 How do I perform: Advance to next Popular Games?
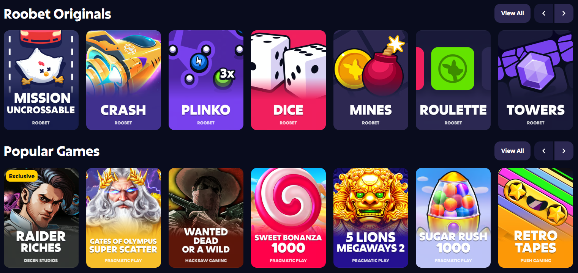[564, 151]
